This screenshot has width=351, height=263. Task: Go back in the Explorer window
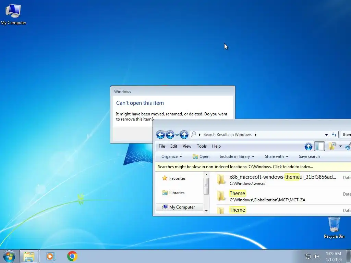click(160, 135)
